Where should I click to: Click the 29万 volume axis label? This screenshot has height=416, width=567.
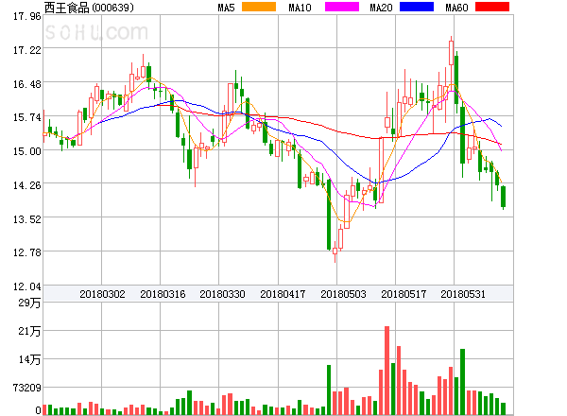point(29,303)
